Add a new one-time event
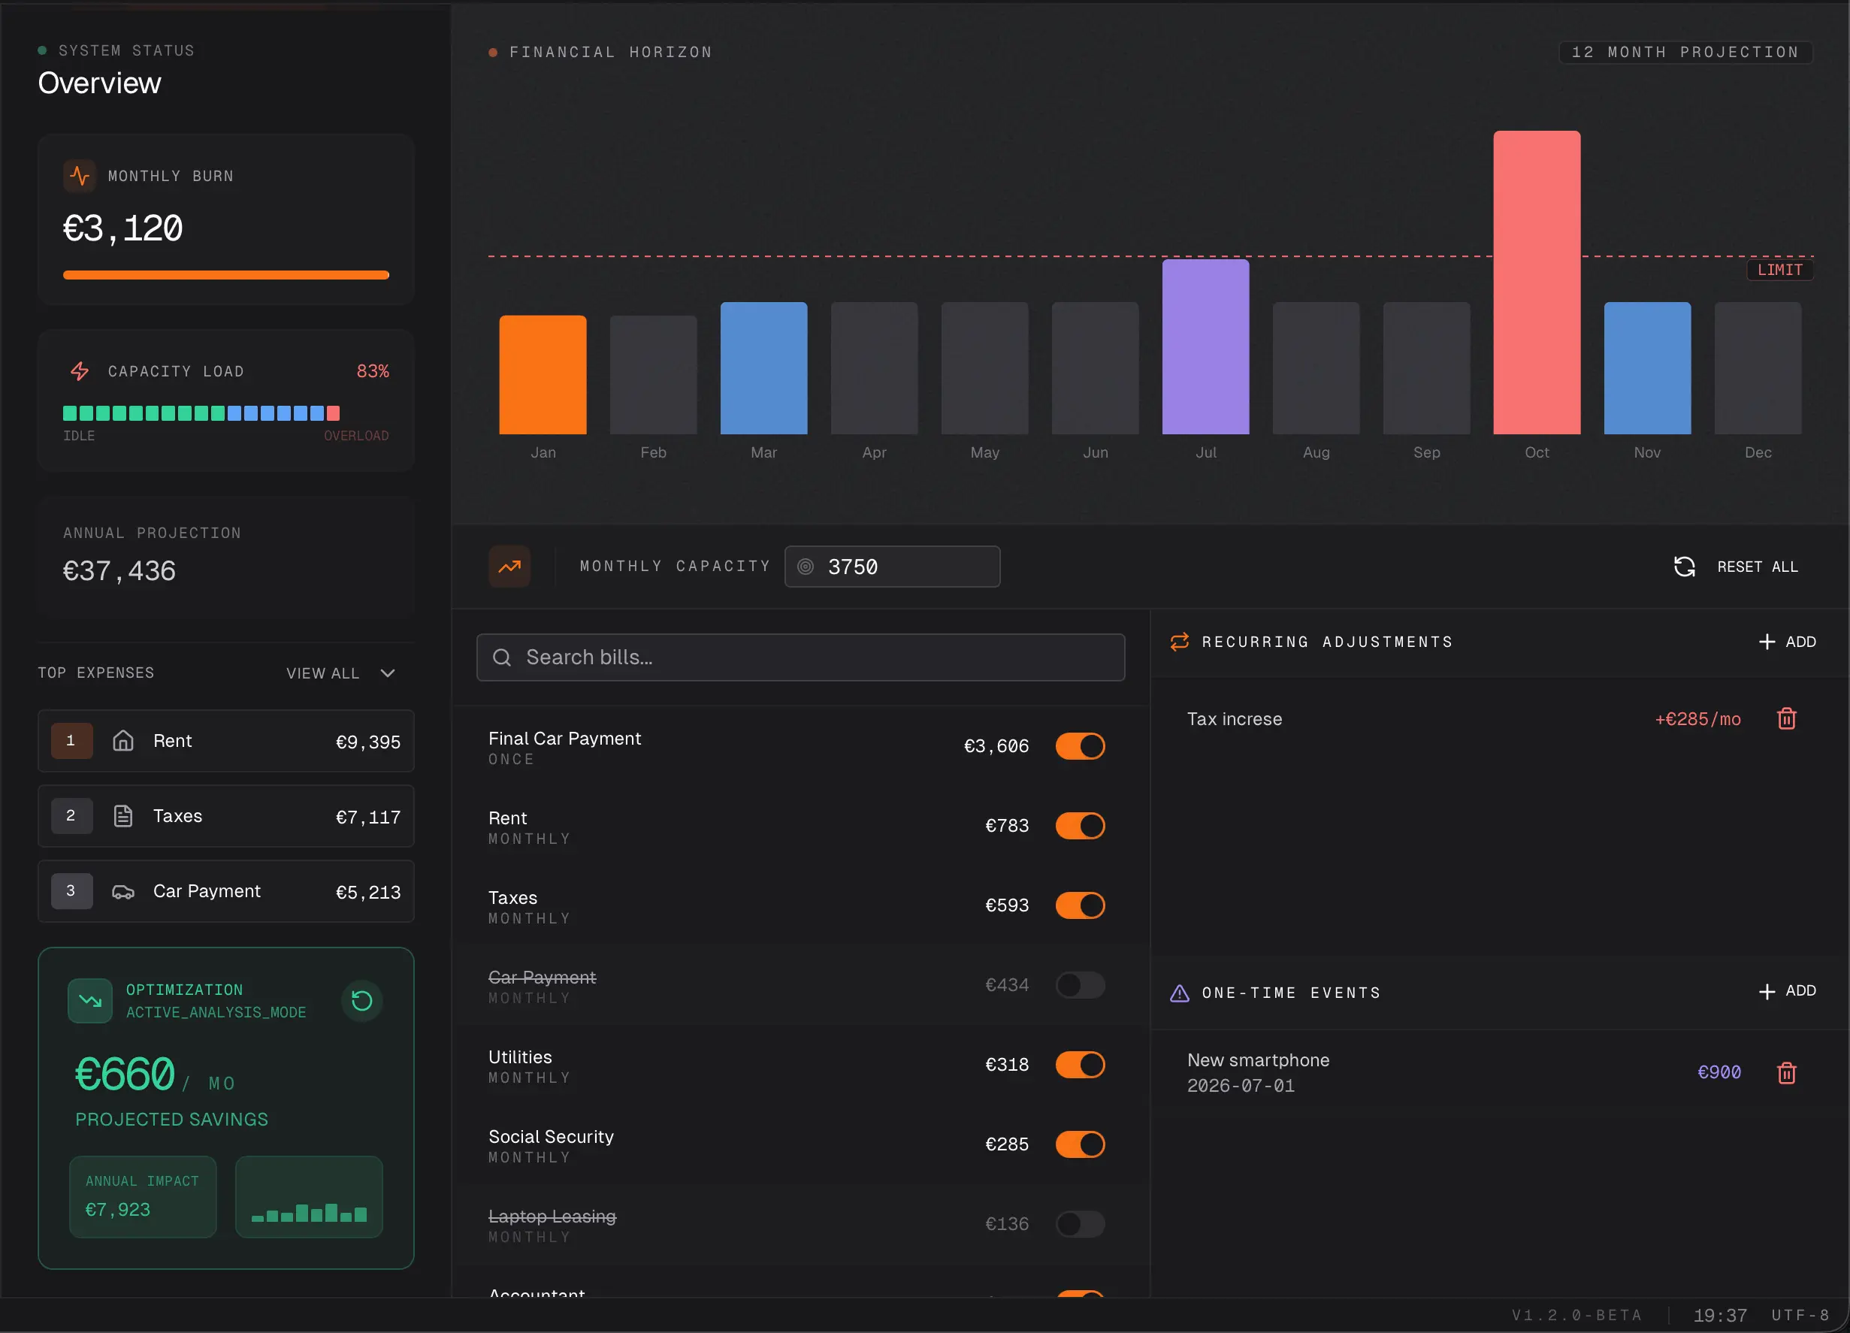The width and height of the screenshot is (1850, 1333). [x=1786, y=991]
